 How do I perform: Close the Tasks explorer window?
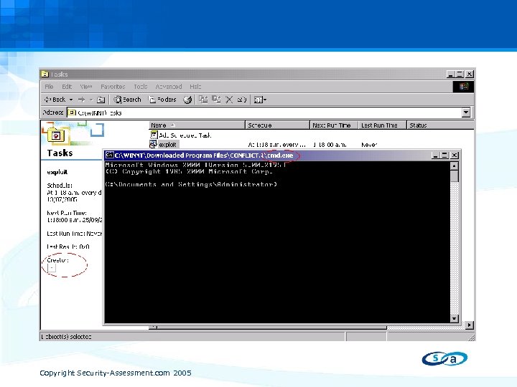pos(470,75)
